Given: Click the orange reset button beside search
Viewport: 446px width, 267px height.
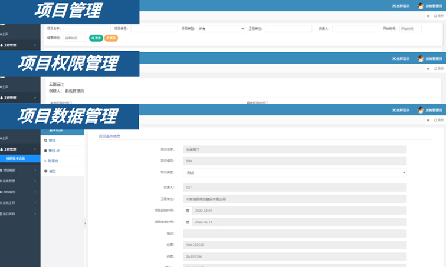Looking at the screenshot, I should (111, 38).
